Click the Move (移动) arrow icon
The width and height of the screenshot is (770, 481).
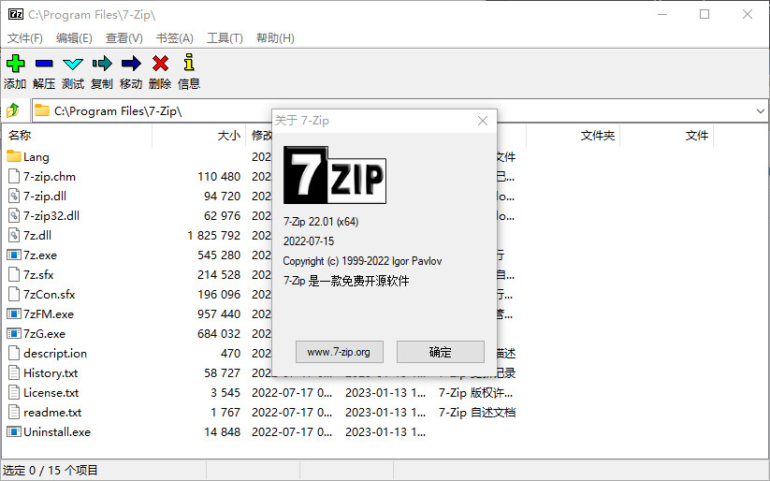tap(131, 64)
